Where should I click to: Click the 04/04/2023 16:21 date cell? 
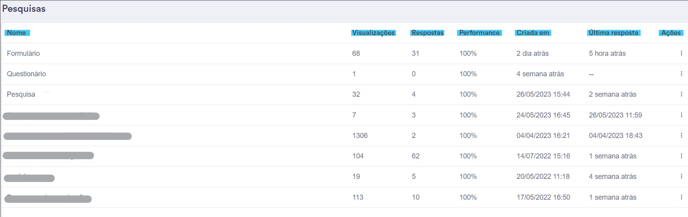click(543, 136)
